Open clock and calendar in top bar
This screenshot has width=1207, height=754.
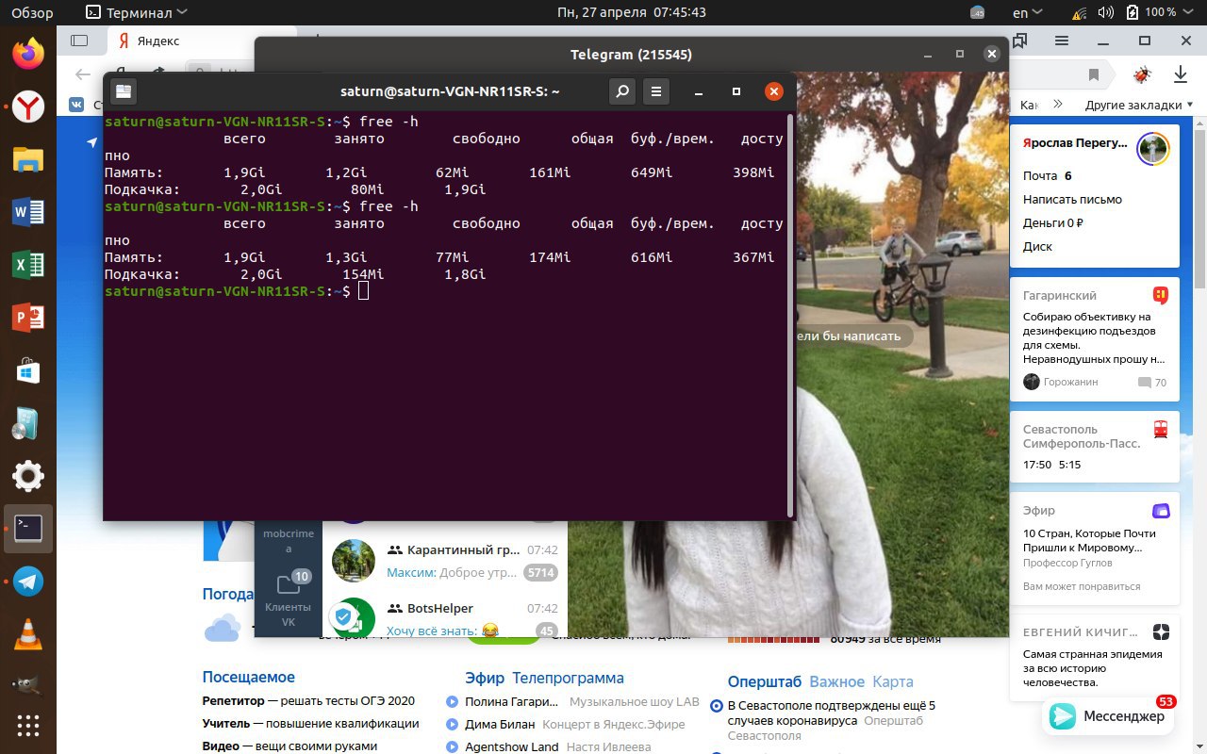pyautogui.click(x=631, y=13)
